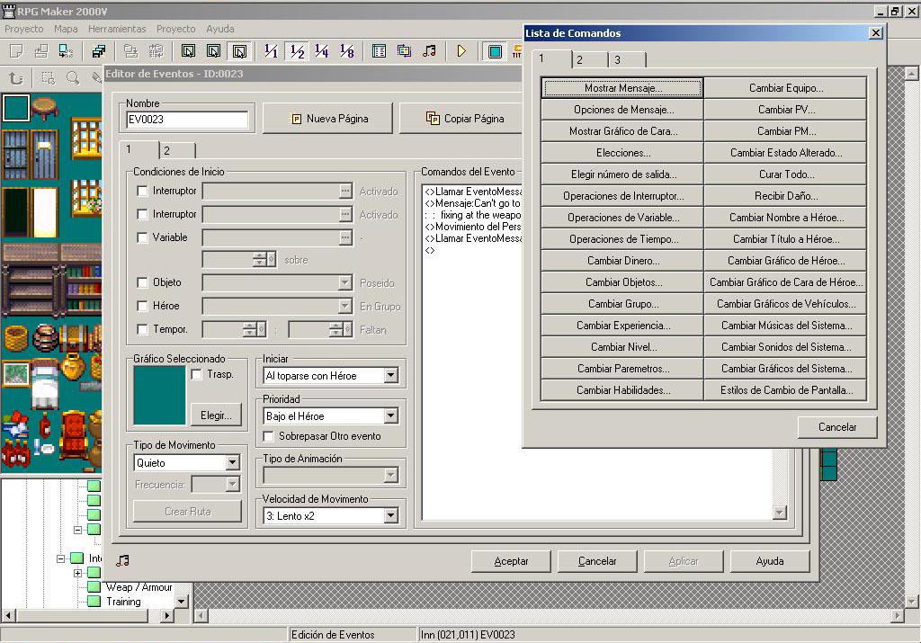Screen dimensions: 921x643
Task: Click music note icon in Editor de Eventos
Action: (x=122, y=561)
